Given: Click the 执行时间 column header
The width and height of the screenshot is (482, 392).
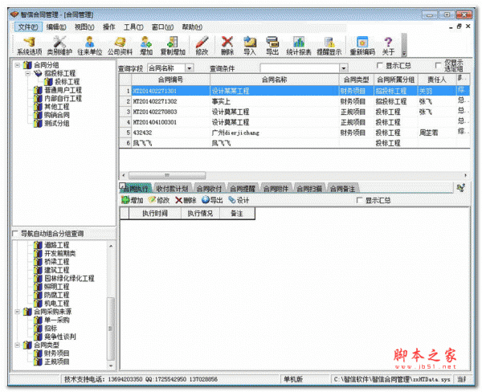Looking at the screenshot, I should pos(155,214).
